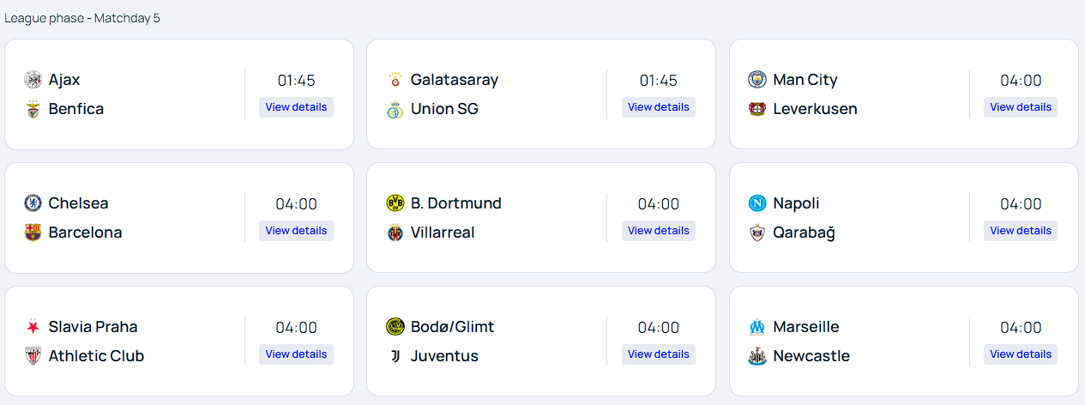
Task: Click the Villarreal club crest icon
Action: coord(395,233)
